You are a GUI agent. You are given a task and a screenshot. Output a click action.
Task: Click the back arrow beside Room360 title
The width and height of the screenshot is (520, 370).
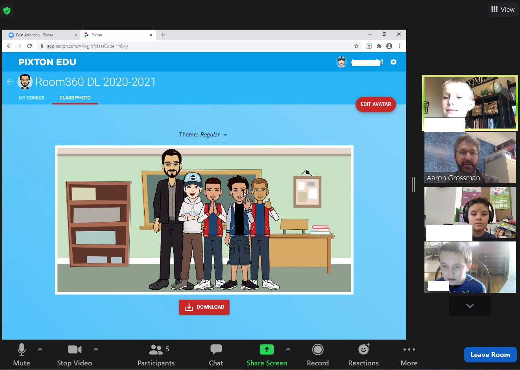(x=10, y=82)
